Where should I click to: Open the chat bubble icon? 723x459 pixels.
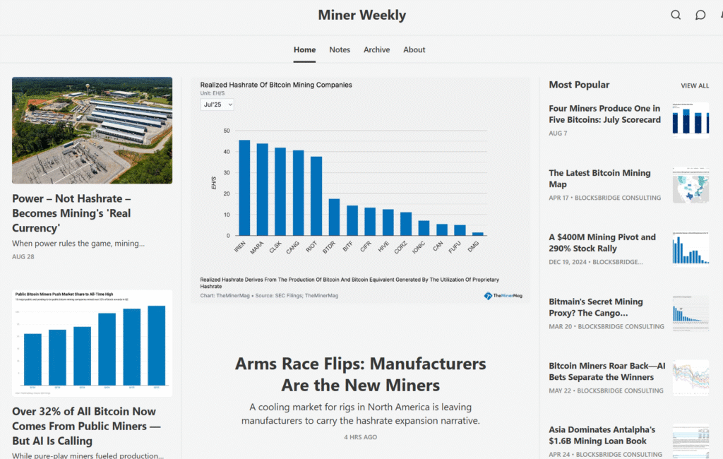pyautogui.click(x=700, y=15)
